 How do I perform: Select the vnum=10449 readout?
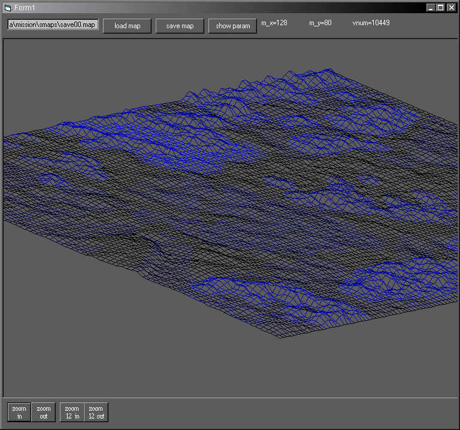[x=371, y=23]
